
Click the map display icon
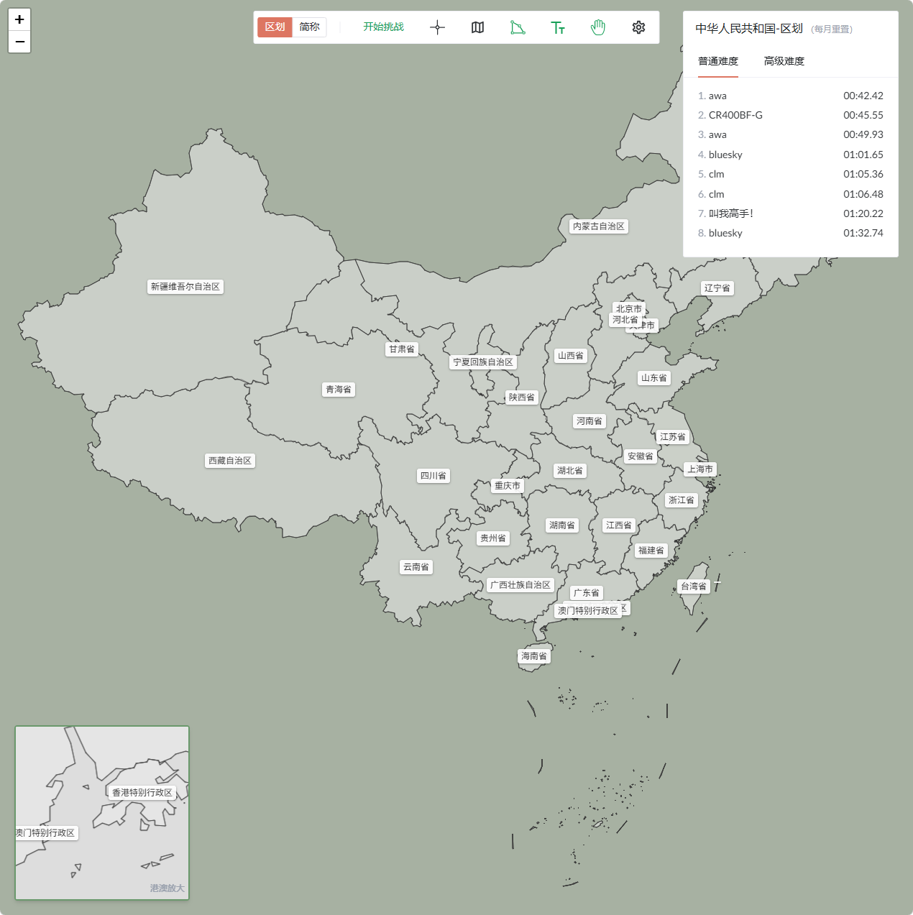[x=477, y=27]
